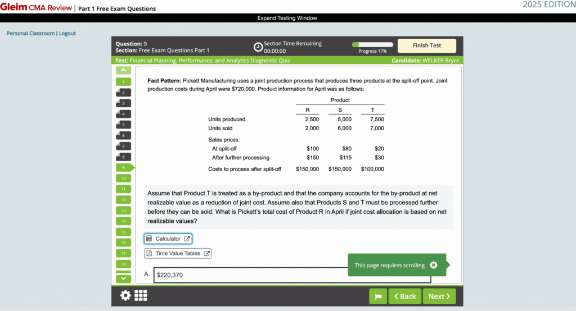Click the 'At split-off' row label
576x311 pixels.
[224, 149]
